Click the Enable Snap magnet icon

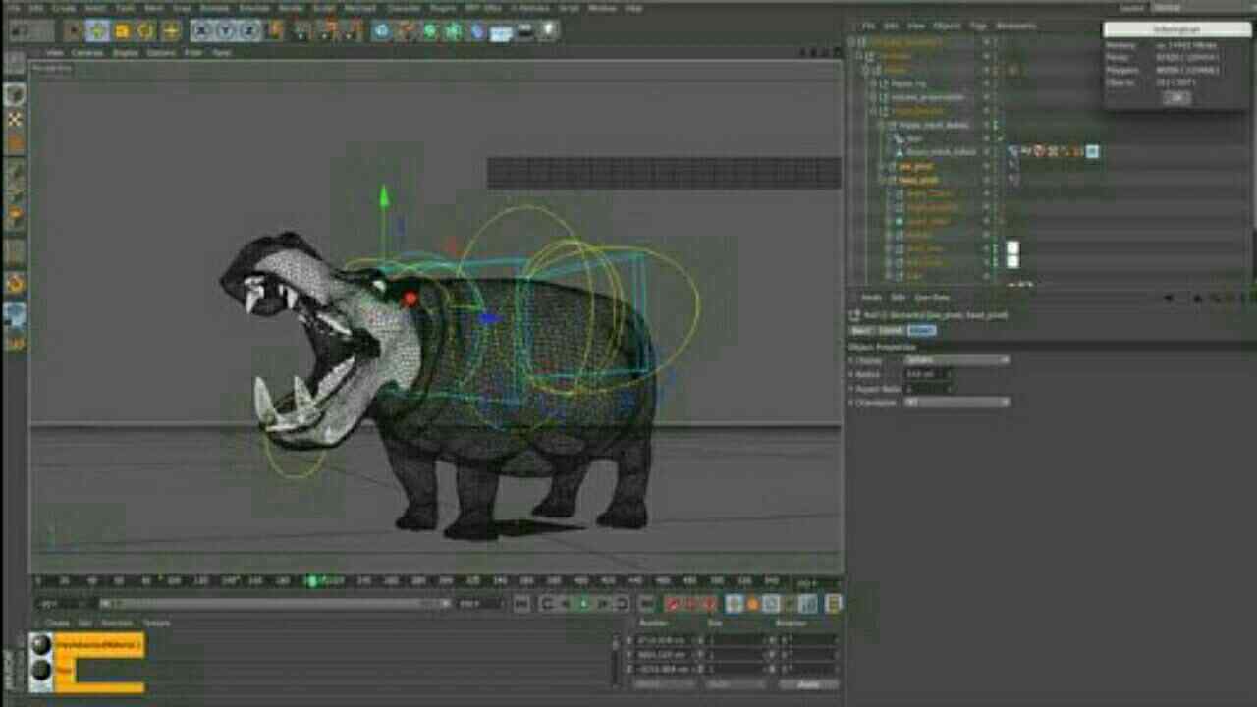pos(15,284)
